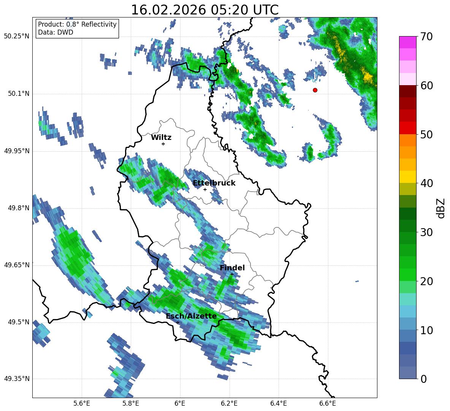Screen dimensions: 450x411
Task: Click the colorbar tick label 0
Action: tap(424, 379)
